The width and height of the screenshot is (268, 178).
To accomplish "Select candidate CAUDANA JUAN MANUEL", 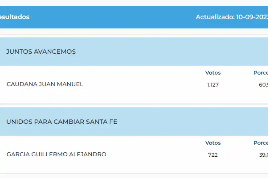I will point(45,84).
